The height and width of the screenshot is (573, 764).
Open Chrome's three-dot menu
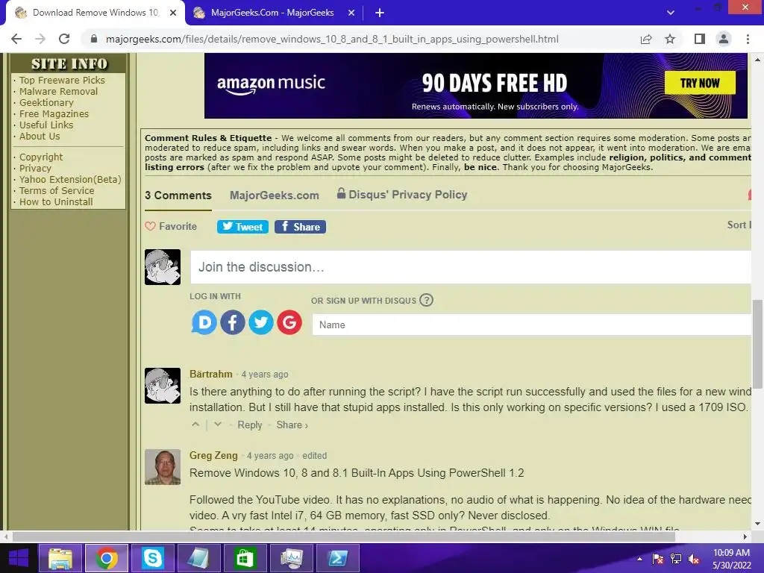[748, 39]
